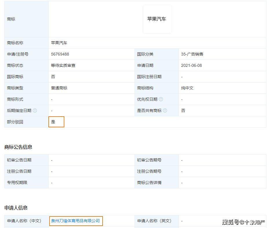The image size is (271, 228).
Task: Click the 申请/注册号 label cell
Action: (26, 54)
